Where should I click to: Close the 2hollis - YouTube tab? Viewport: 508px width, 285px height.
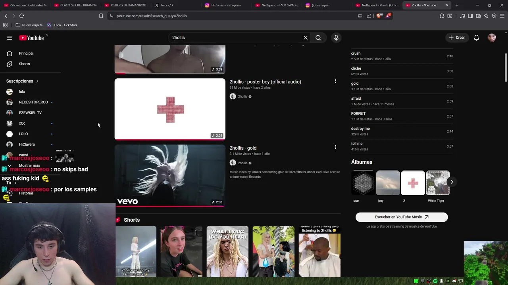point(447,5)
